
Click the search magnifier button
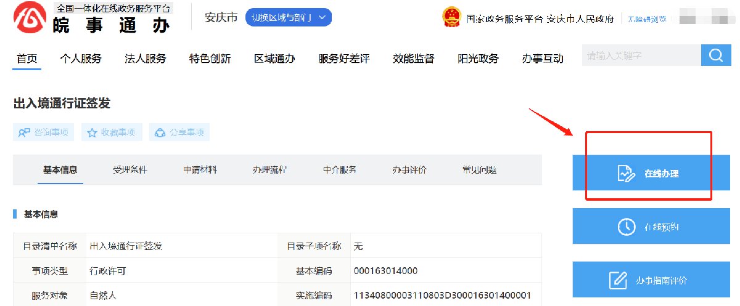pyautogui.click(x=716, y=55)
